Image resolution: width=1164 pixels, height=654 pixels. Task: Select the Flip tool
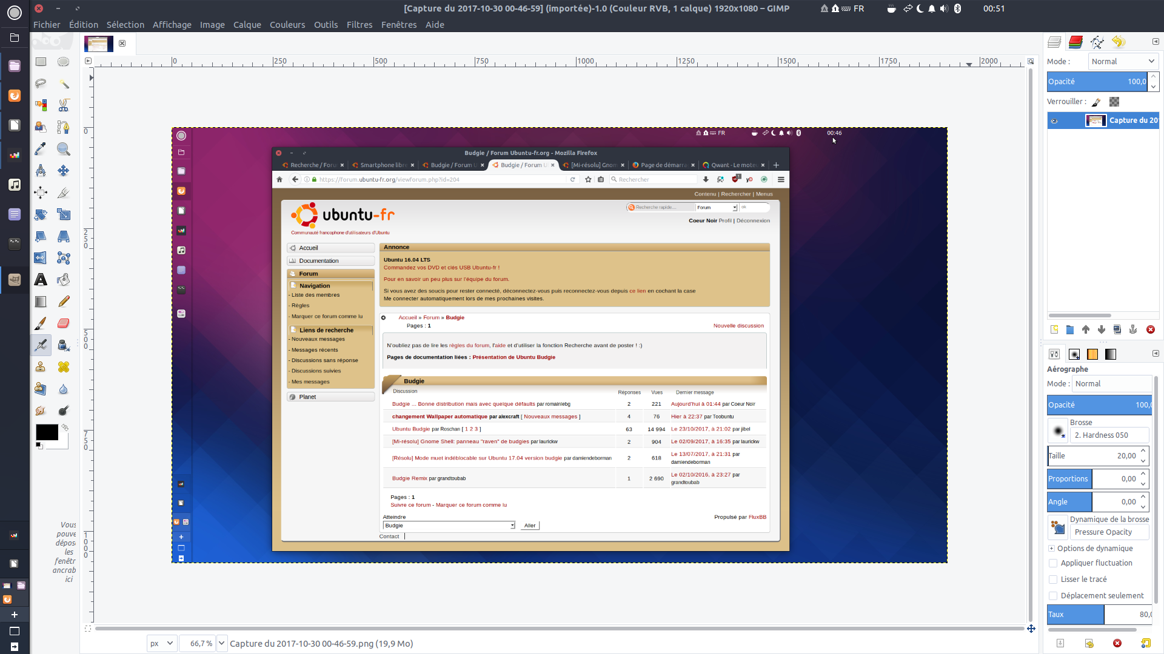pos(41,258)
